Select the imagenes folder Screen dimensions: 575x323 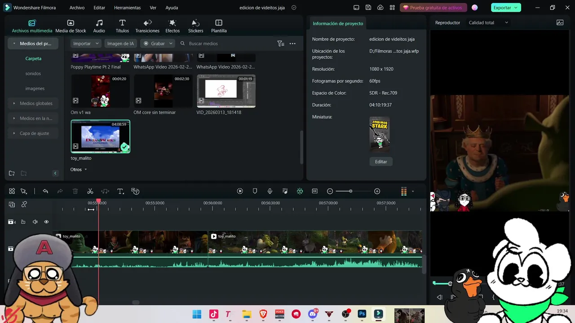[35, 88]
